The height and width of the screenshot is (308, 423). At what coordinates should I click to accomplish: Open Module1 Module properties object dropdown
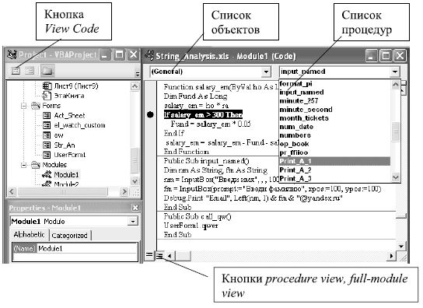pos(133,222)
